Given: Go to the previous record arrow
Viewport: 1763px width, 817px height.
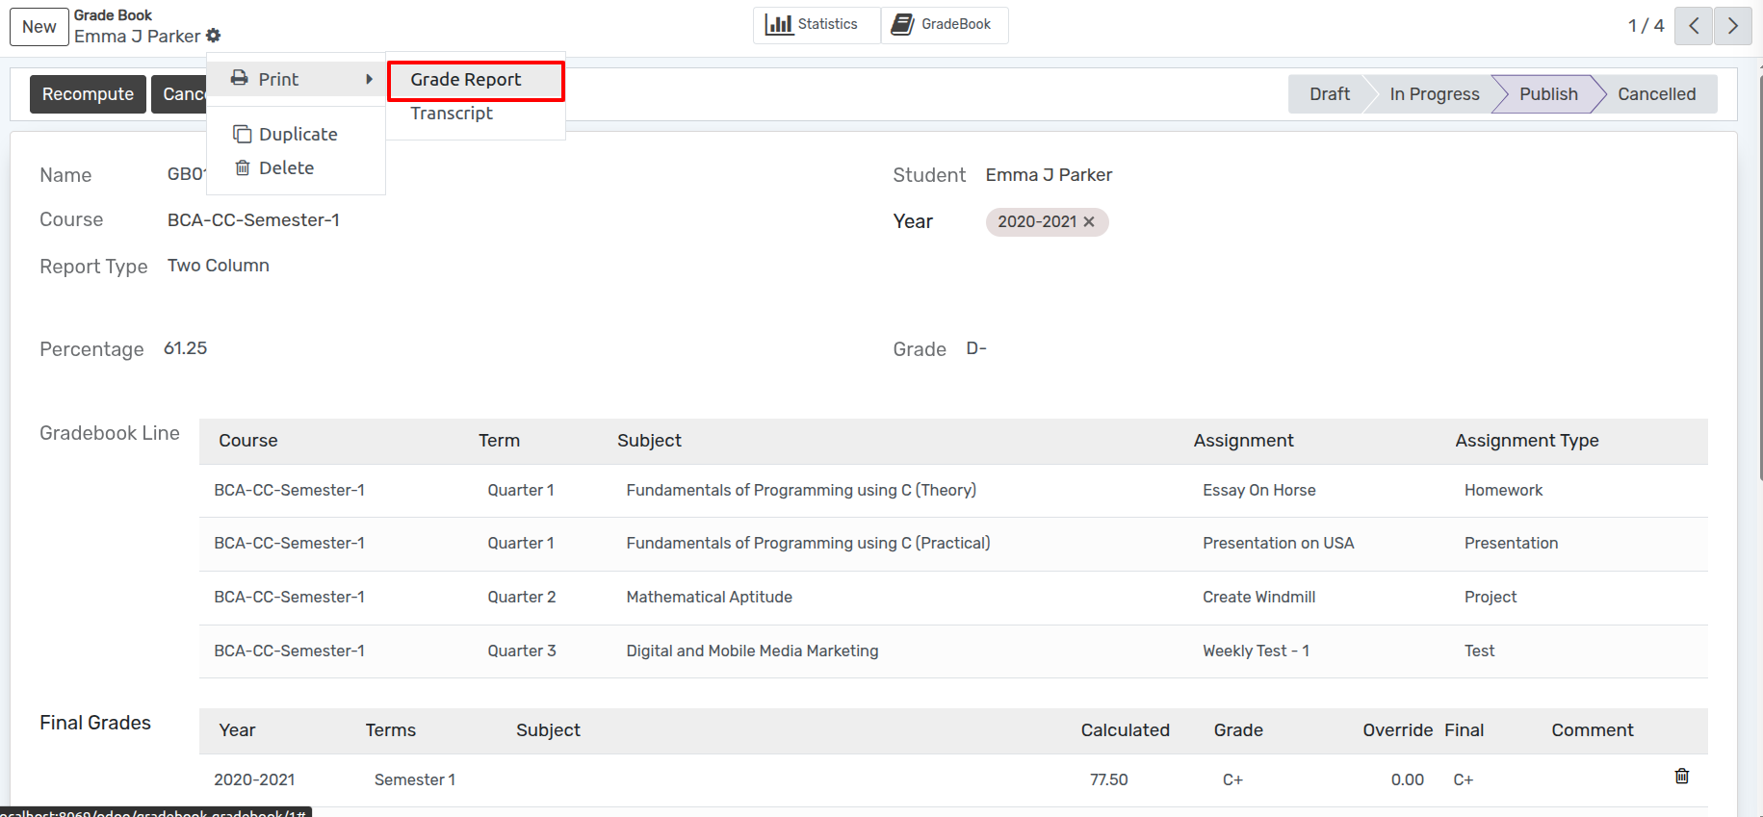Looking at the screenshot, I should point(1693,26).
